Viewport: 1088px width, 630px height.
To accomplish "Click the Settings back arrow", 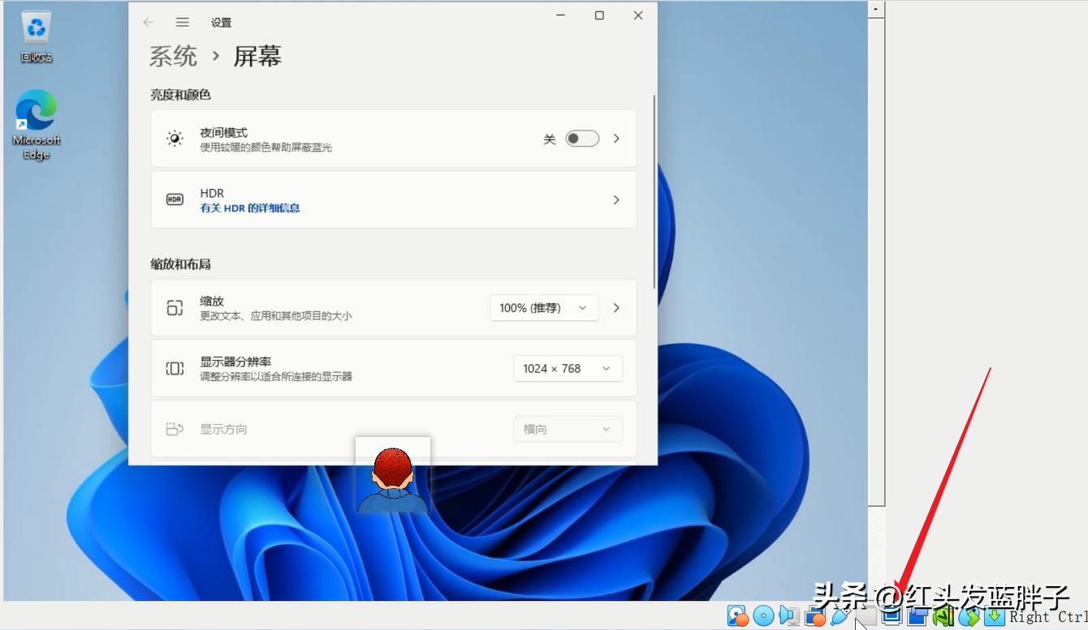I will click(x=148, y=22).
